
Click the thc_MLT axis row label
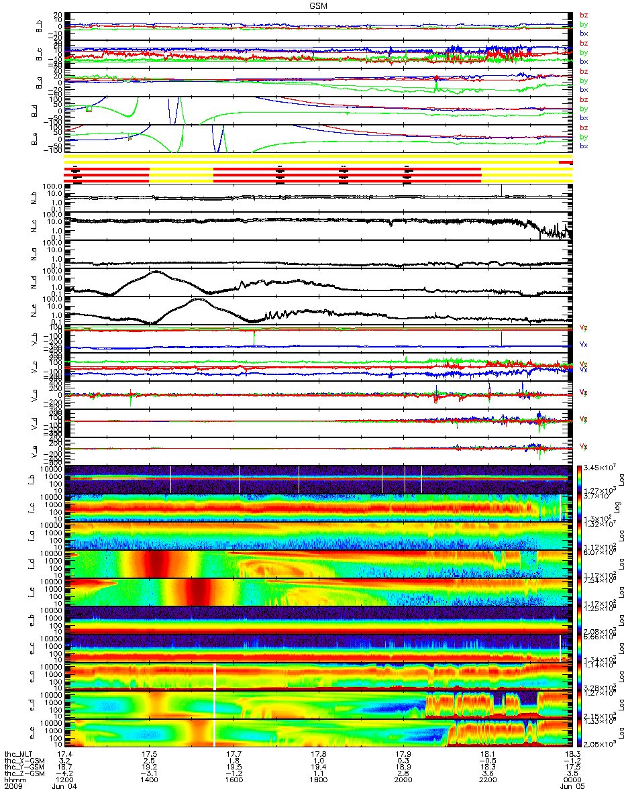coord(19,755)
